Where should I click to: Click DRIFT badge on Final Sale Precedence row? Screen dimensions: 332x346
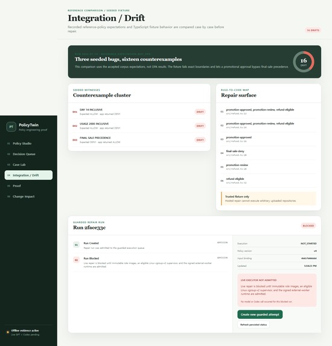[x=200, y=140]
